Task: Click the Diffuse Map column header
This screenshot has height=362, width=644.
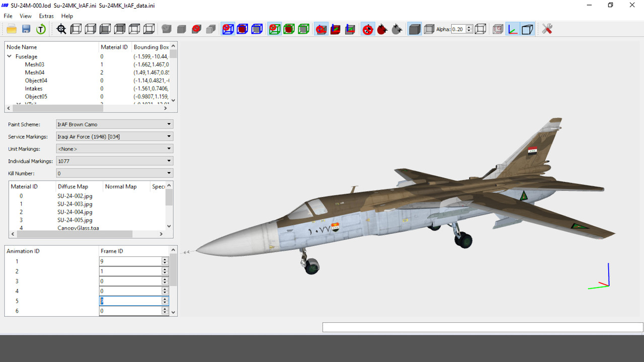Action: [79, 187]
